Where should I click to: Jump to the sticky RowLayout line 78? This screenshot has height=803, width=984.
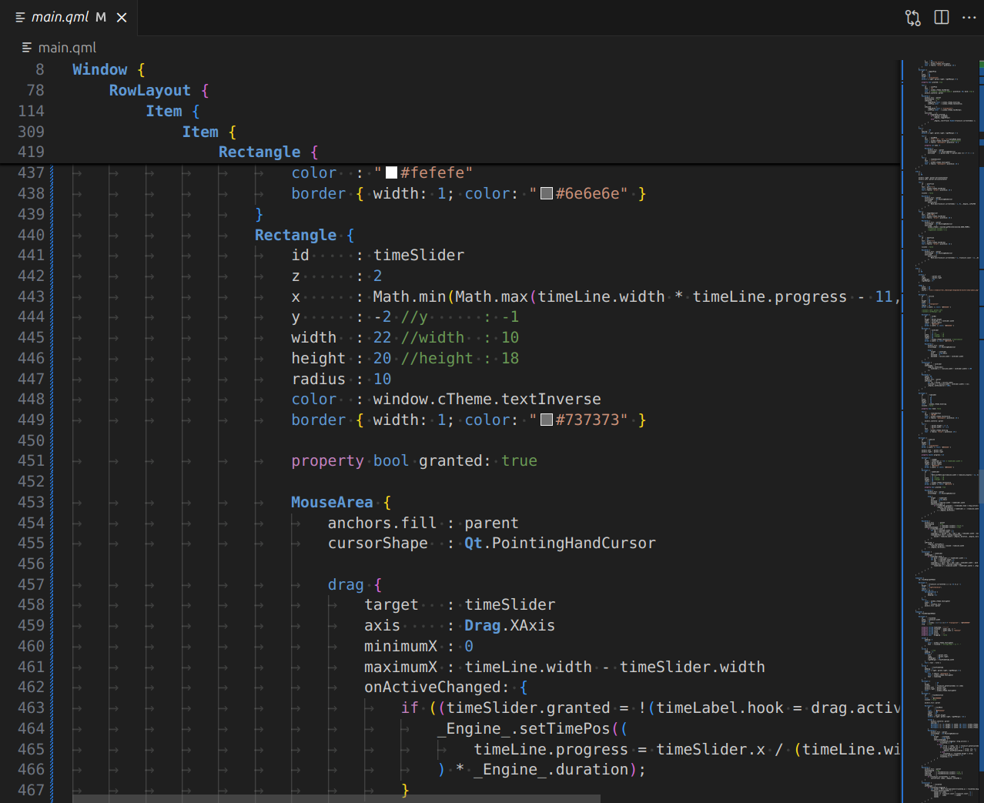coord(149,91)
